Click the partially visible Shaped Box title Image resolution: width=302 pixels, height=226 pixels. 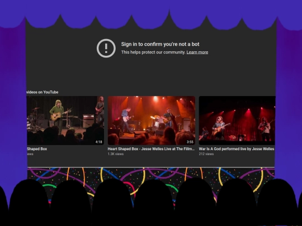[x=37, y=149]
